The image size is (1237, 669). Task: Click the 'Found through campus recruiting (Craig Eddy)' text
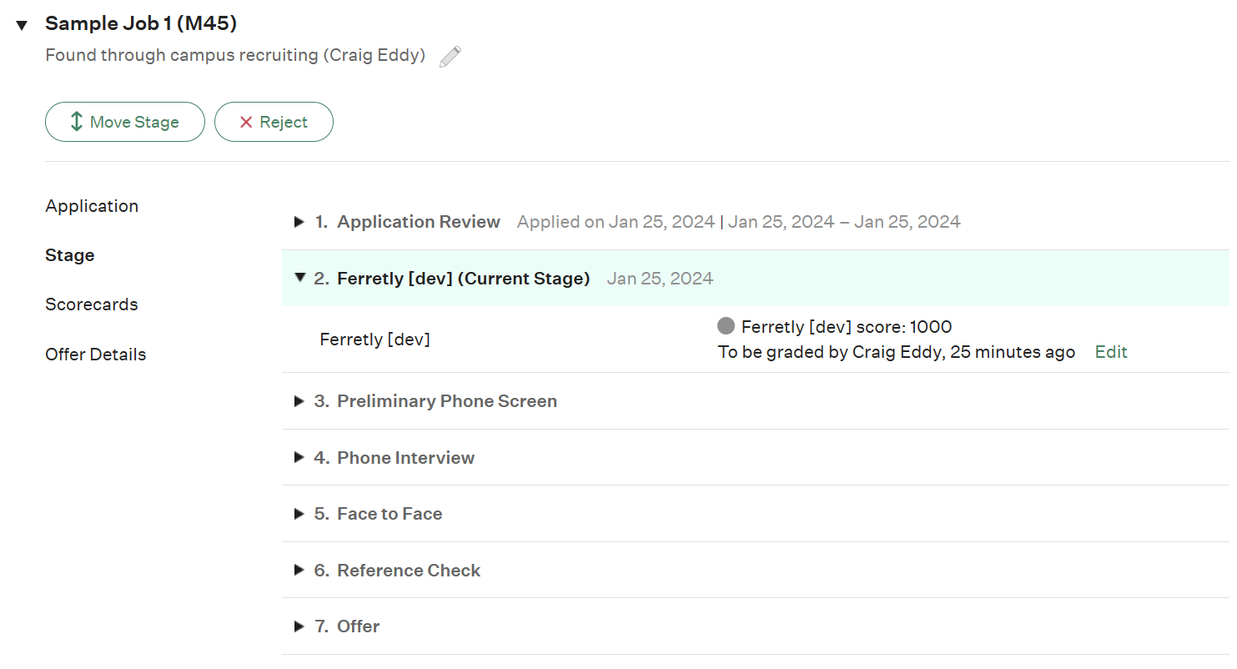(x=235, y=56)
